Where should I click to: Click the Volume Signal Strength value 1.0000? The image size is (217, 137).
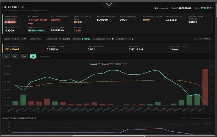[x=193, y=22]
